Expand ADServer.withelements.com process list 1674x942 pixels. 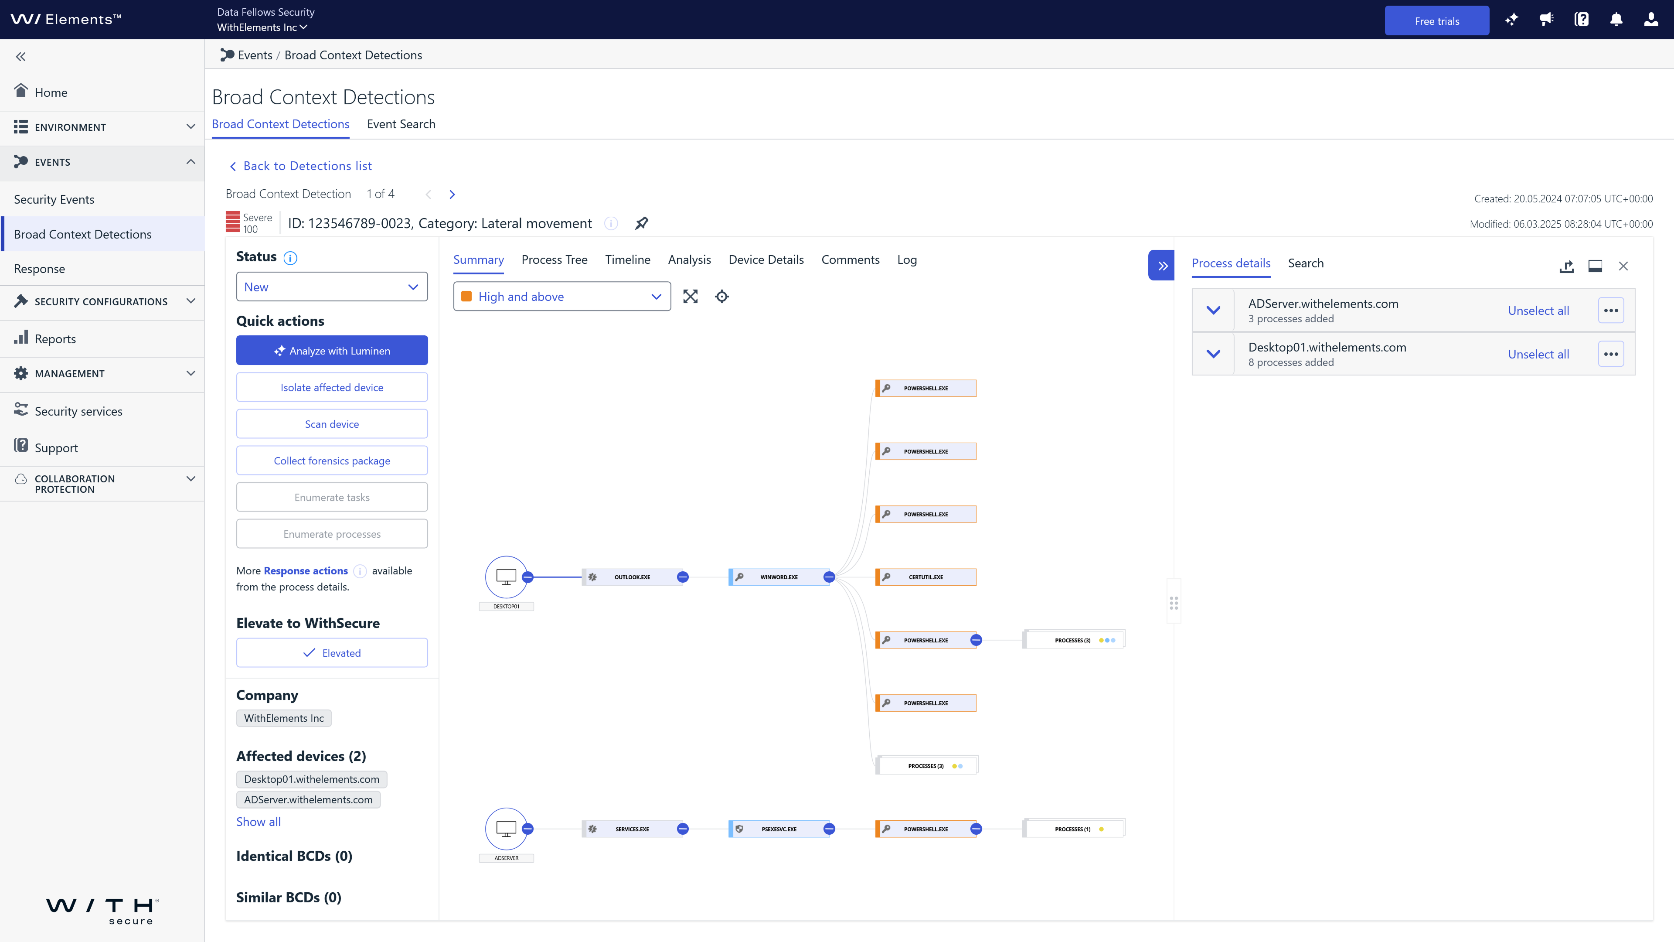pos(1213,310)
